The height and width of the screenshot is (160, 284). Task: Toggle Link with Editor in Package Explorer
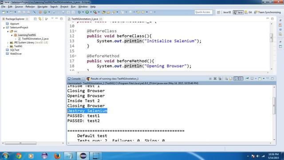[40, 19]
